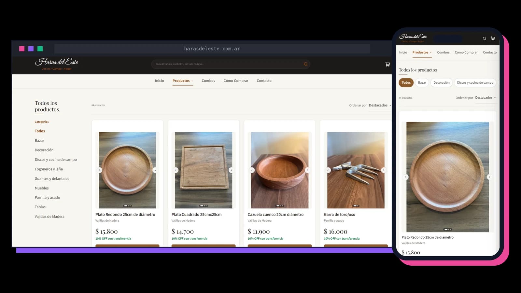
Task: Expand the Productos dropdown in mobile nav
Action: 422,52
